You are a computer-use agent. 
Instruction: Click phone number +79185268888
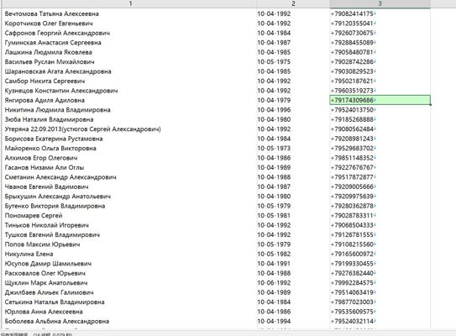(352, 119)
